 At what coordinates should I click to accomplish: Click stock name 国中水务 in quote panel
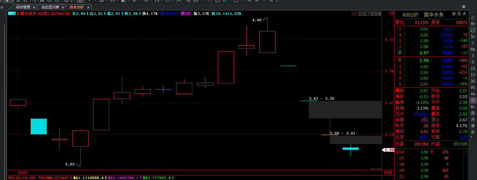pos(434,15)
